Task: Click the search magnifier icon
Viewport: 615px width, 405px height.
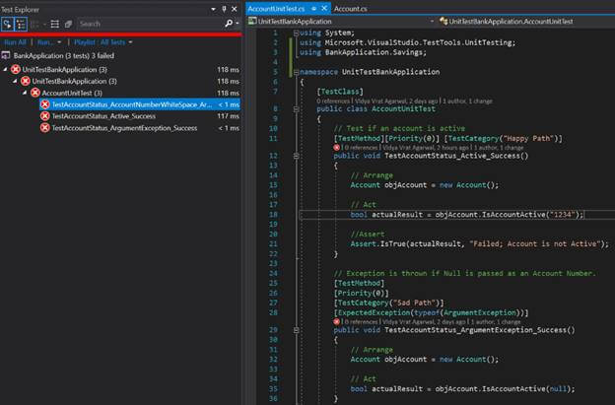Action: [x=229, y=24]
